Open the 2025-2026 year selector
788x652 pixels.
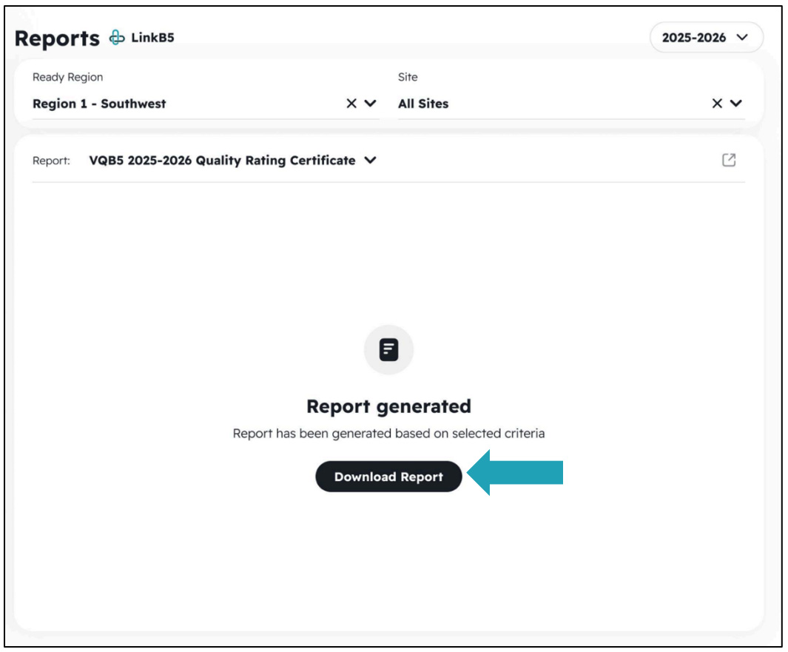[x=706, y=38]
